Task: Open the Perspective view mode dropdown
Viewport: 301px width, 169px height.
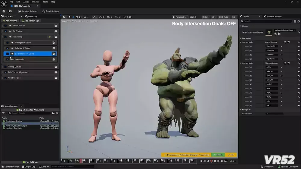Action: coord(180,17)
